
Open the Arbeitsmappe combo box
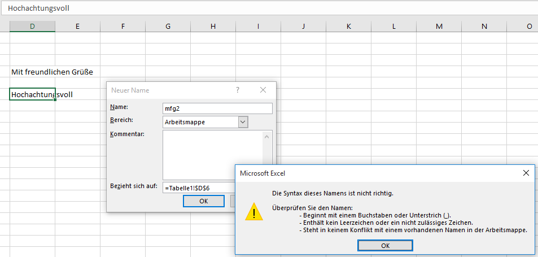[200, 122]
